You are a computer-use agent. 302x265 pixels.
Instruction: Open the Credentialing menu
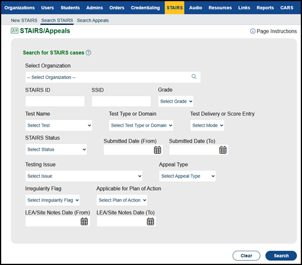[x=145, y=8]
